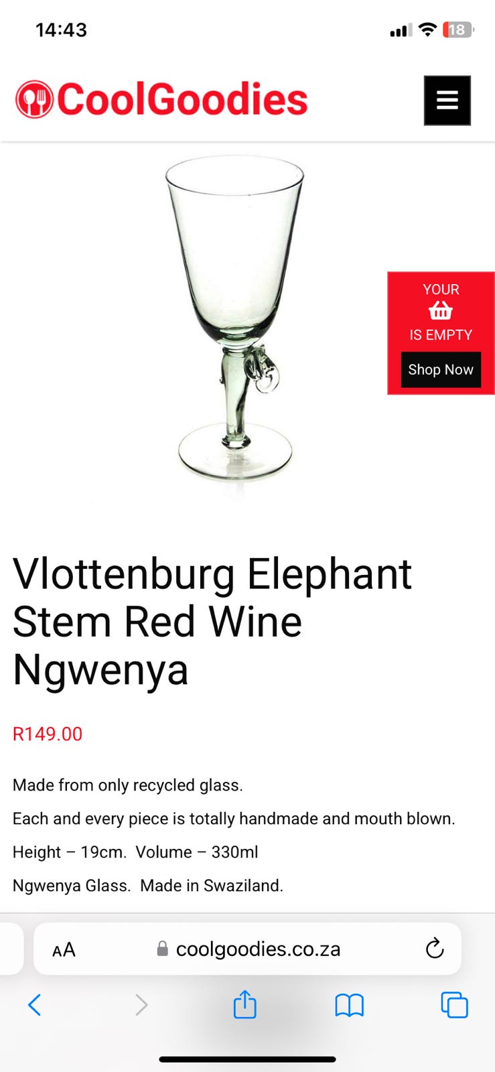
Task: Open the Safari share sheet
Action: [245, 1004]
